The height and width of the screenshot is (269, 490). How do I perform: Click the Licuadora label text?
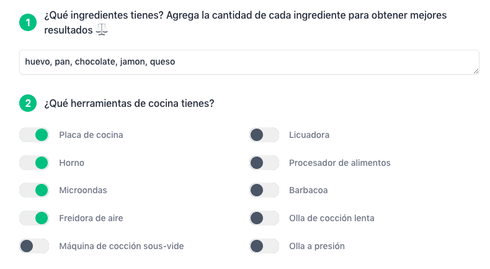coord(309,135)
